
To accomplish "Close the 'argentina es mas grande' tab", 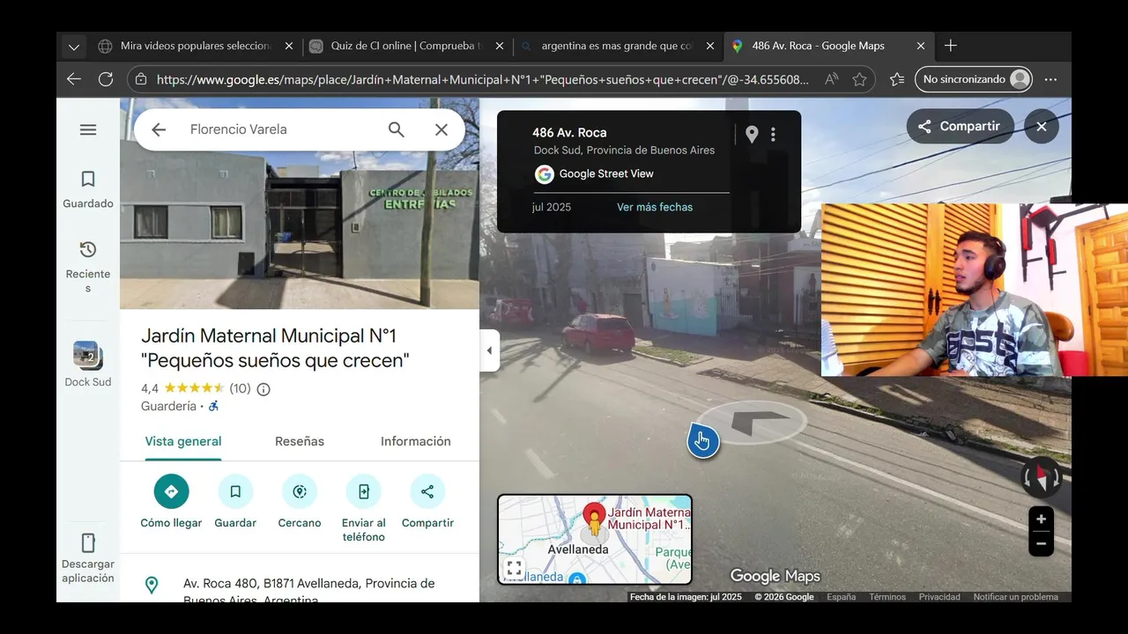I will [710, 46].
